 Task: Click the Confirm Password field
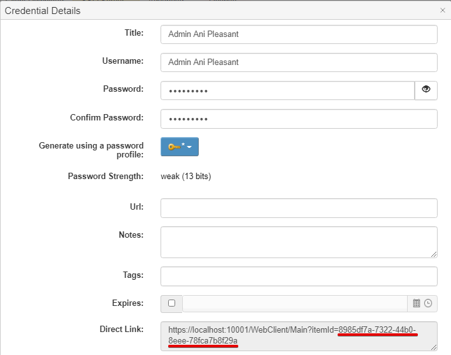[298, 119]
